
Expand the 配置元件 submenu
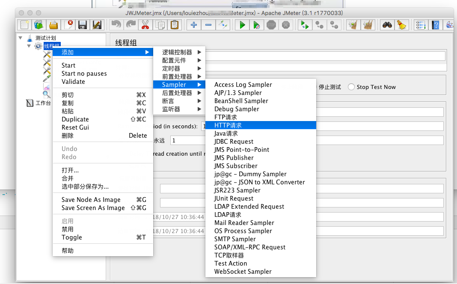pos(179,60)
